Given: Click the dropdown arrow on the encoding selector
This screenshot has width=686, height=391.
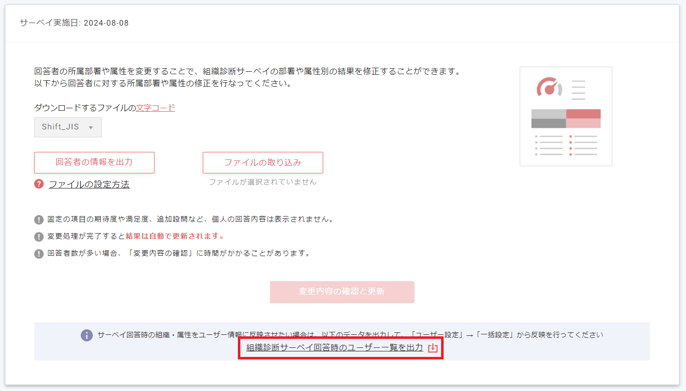Looking at the screenshot, I should click(91, 127).
